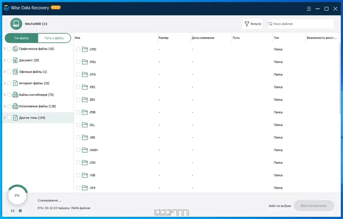The width and height of the screenshot is (343, 219).
Task: Check the Документ (20) checkbox
Action: click(9, 60)
